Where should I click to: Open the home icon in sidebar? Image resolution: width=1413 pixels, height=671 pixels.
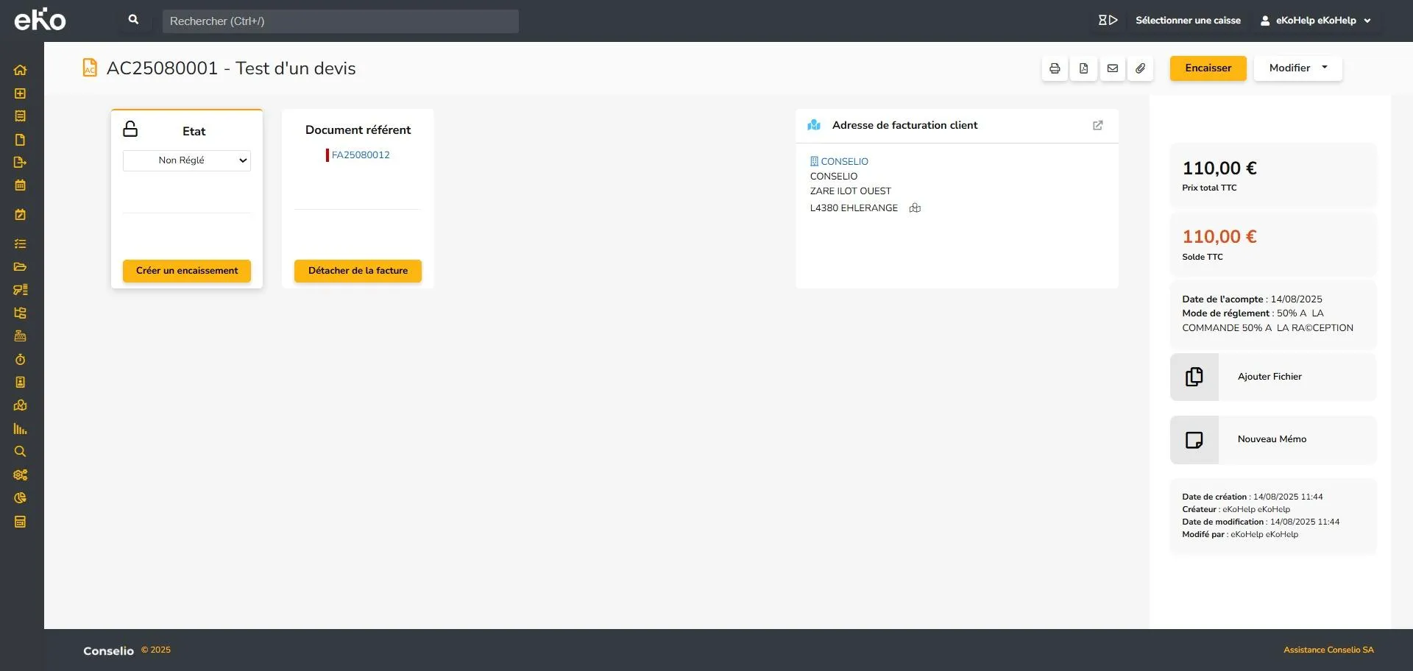tap(20, 71)
